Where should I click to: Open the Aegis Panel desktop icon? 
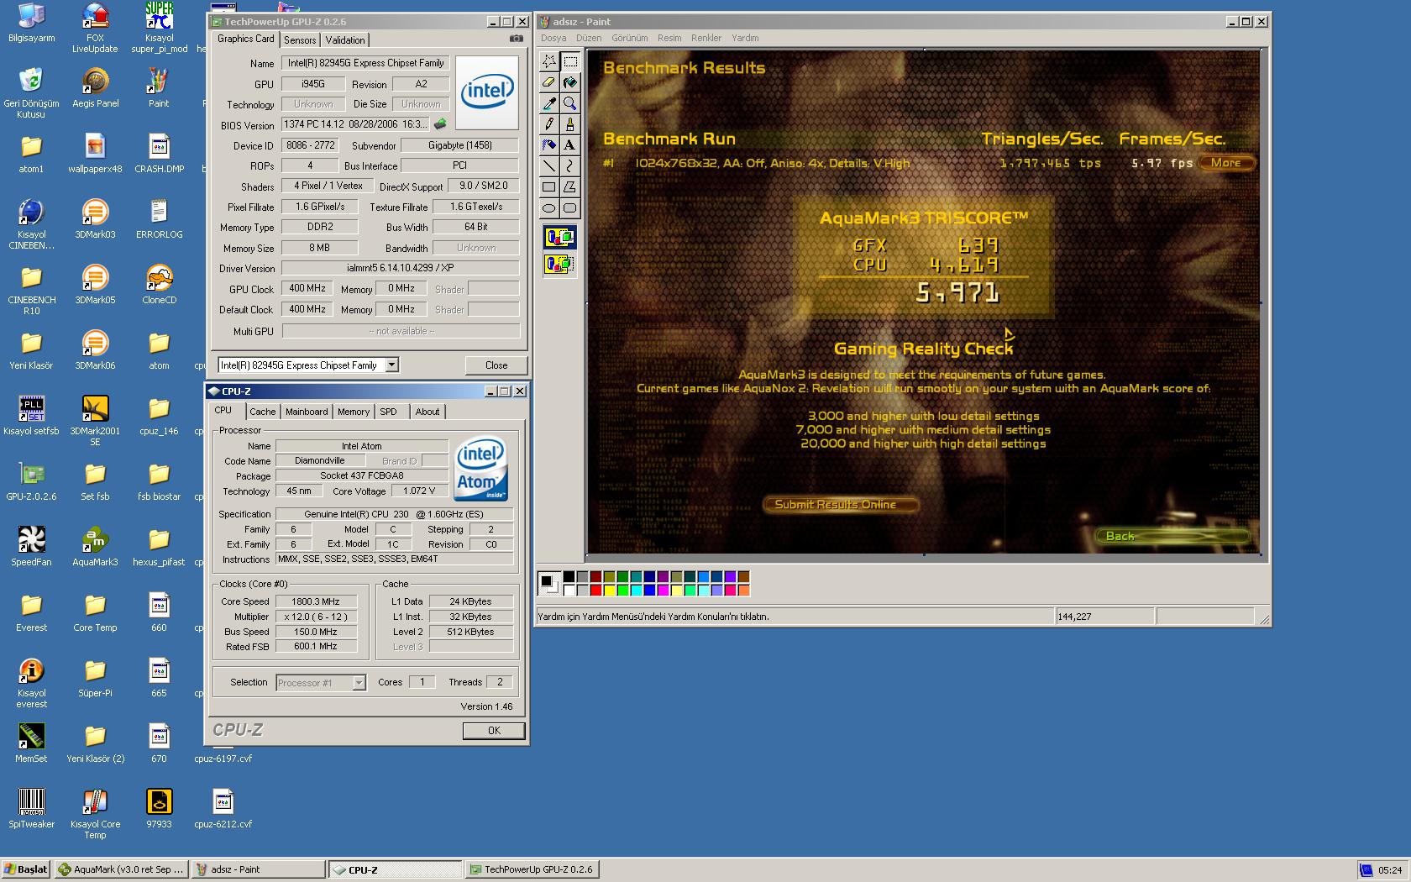click(x=95, y=87)
